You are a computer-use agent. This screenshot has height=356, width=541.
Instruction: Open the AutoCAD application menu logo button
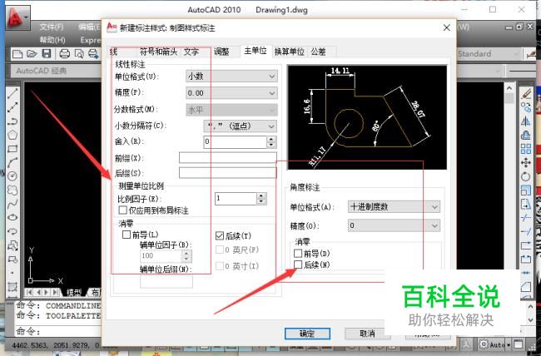pyautogui.click(x=17, y=17)
